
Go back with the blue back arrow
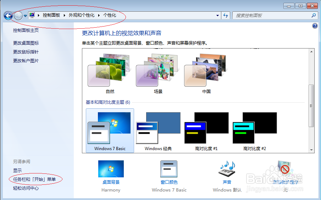point(8,16)
